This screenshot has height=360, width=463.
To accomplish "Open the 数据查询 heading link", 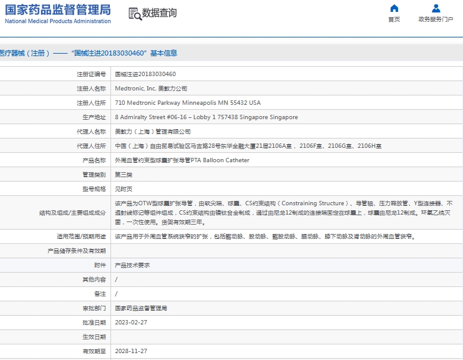I will pyautogui.click(x=160, y=12).
